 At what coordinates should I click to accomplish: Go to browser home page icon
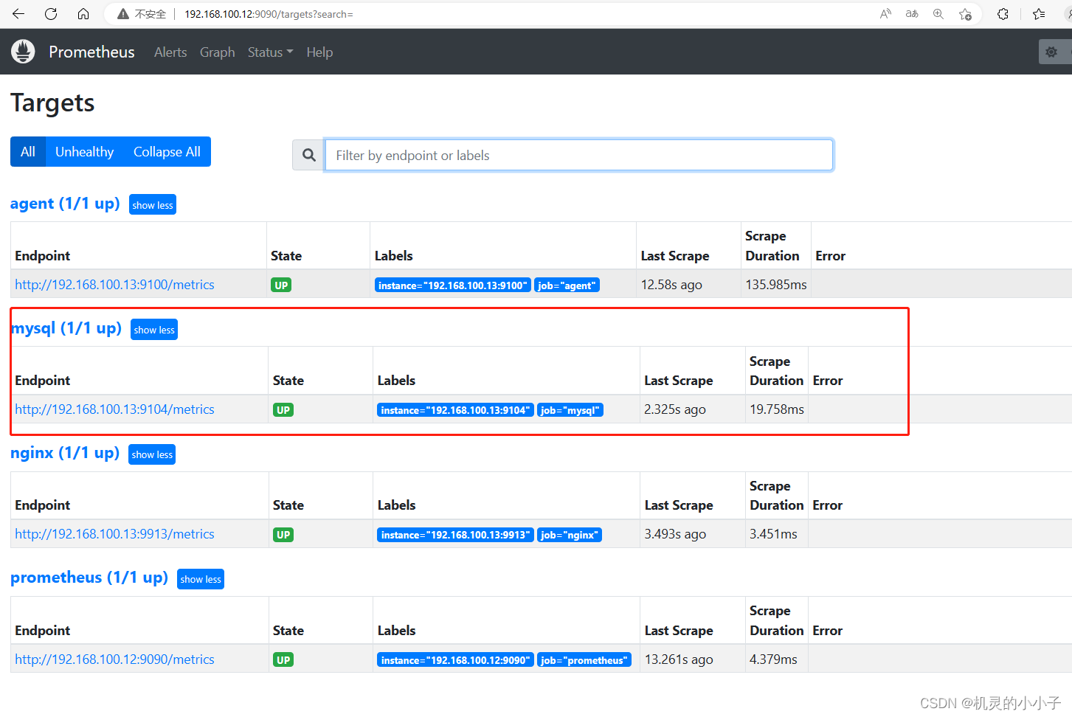(83, 14)
